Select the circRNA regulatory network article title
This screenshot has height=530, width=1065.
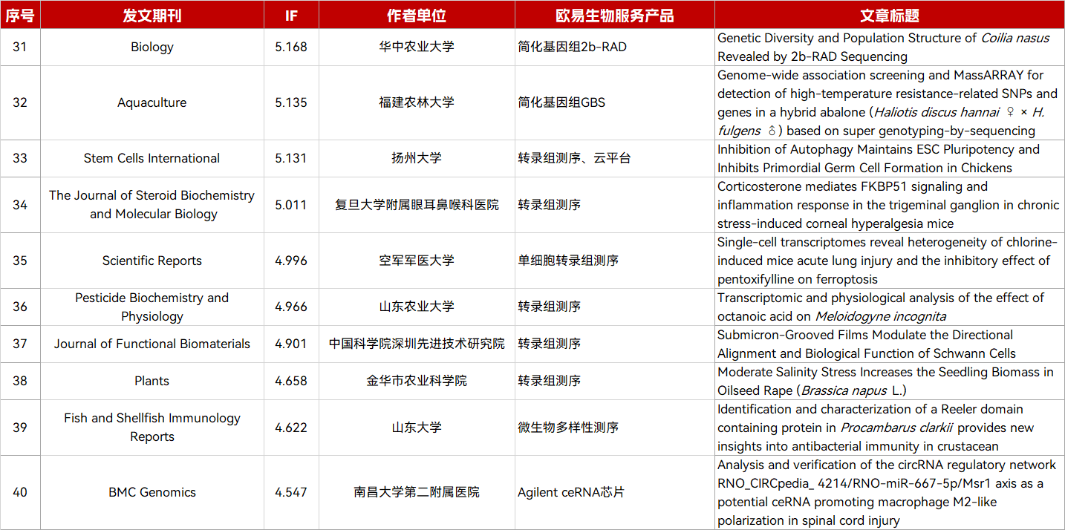click(890, 493)
